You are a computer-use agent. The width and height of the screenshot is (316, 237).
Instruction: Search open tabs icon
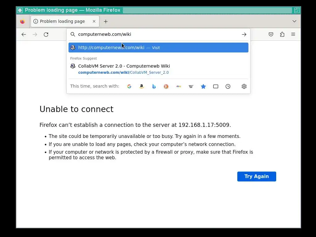tap(216, 86)
